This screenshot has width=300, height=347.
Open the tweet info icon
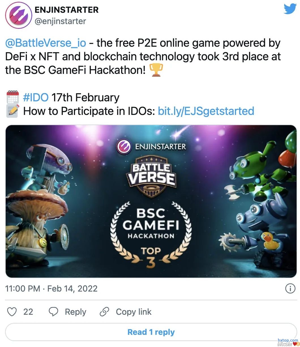point(289,288)
